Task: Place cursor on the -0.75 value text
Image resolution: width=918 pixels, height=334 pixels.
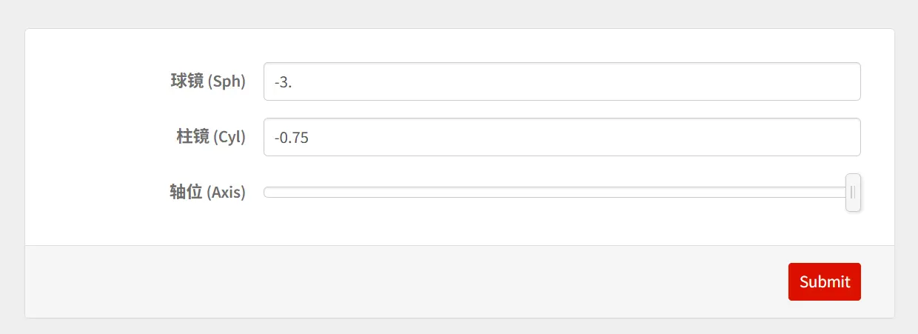Action: [x=291, y=137]
